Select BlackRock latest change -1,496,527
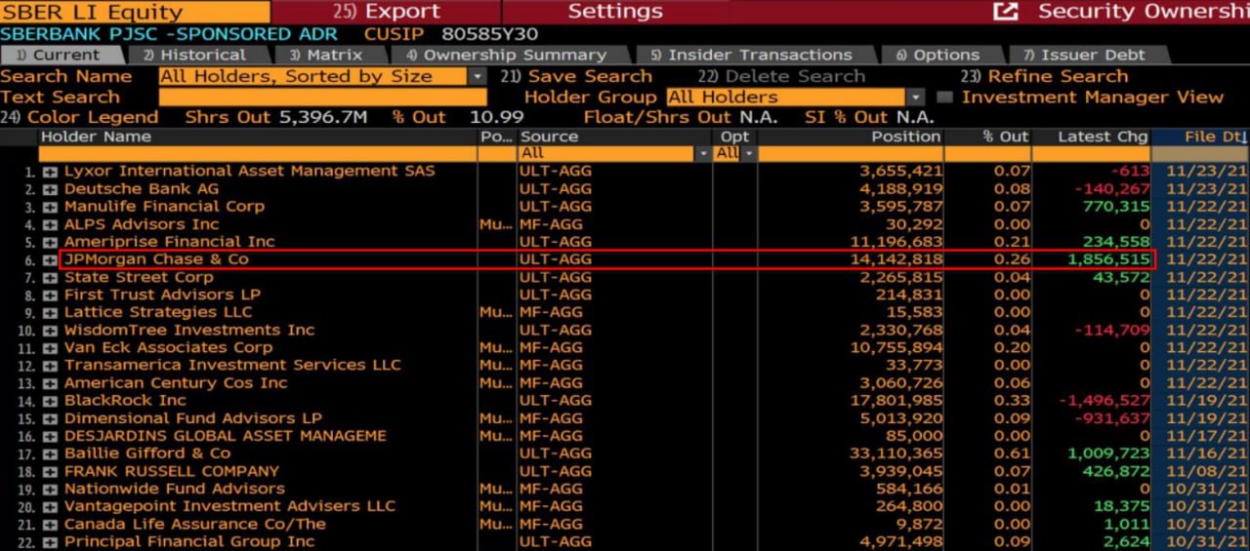 [1104, 401]
